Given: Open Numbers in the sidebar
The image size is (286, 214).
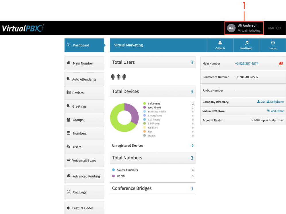Looking at the screenshot, I should coord(84,133).
